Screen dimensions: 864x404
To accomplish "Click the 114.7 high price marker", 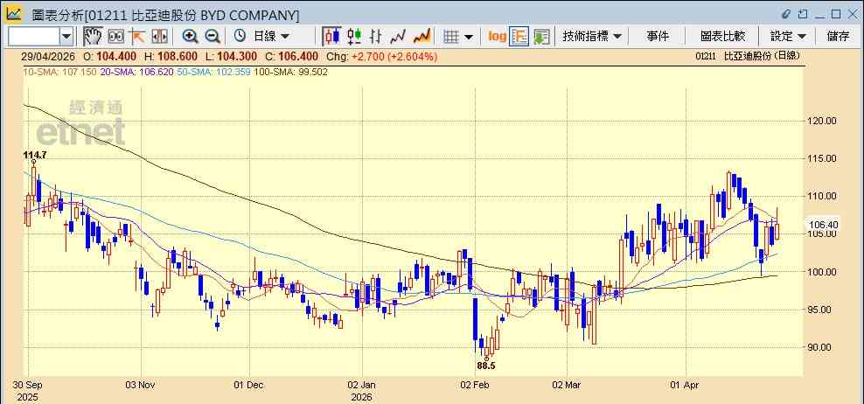I will click(35, 156).
